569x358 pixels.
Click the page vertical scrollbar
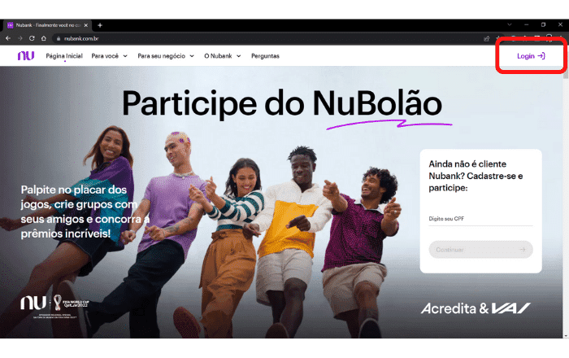[566, 203]
